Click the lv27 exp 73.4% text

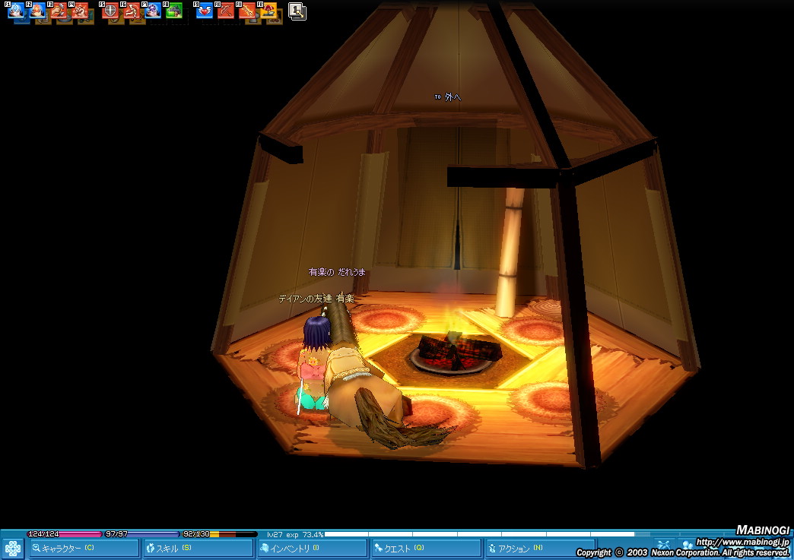pos(295,534)
